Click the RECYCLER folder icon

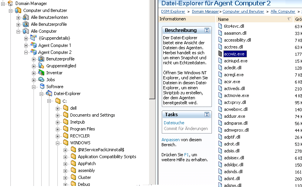(65, 135)
